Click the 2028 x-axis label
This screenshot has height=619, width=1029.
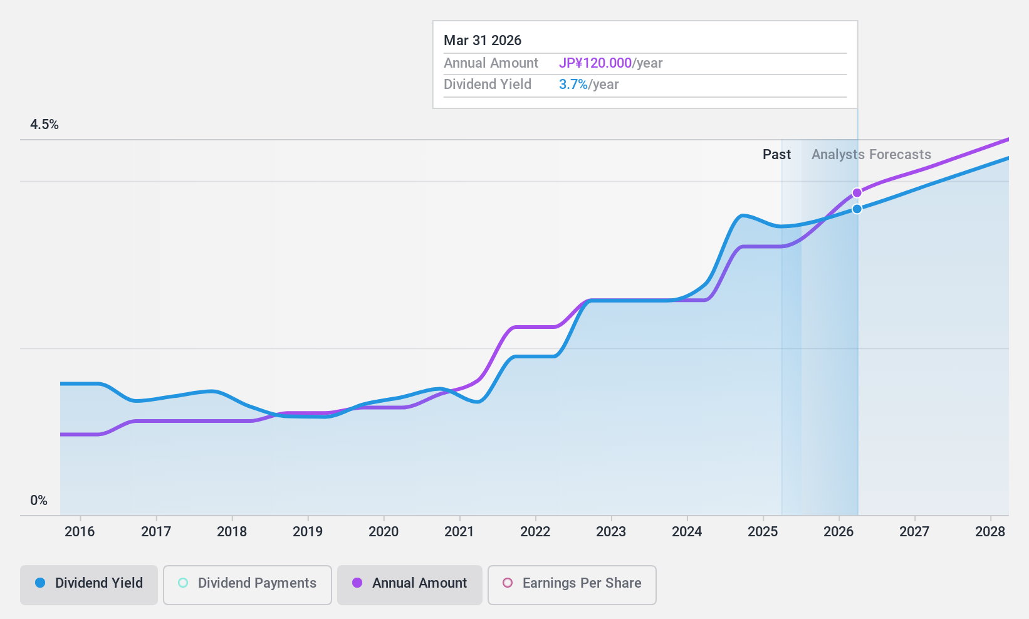click(x=990, y=531)
